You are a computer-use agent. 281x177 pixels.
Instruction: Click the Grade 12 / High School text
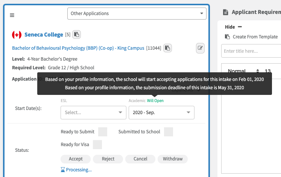pos(71,68)
